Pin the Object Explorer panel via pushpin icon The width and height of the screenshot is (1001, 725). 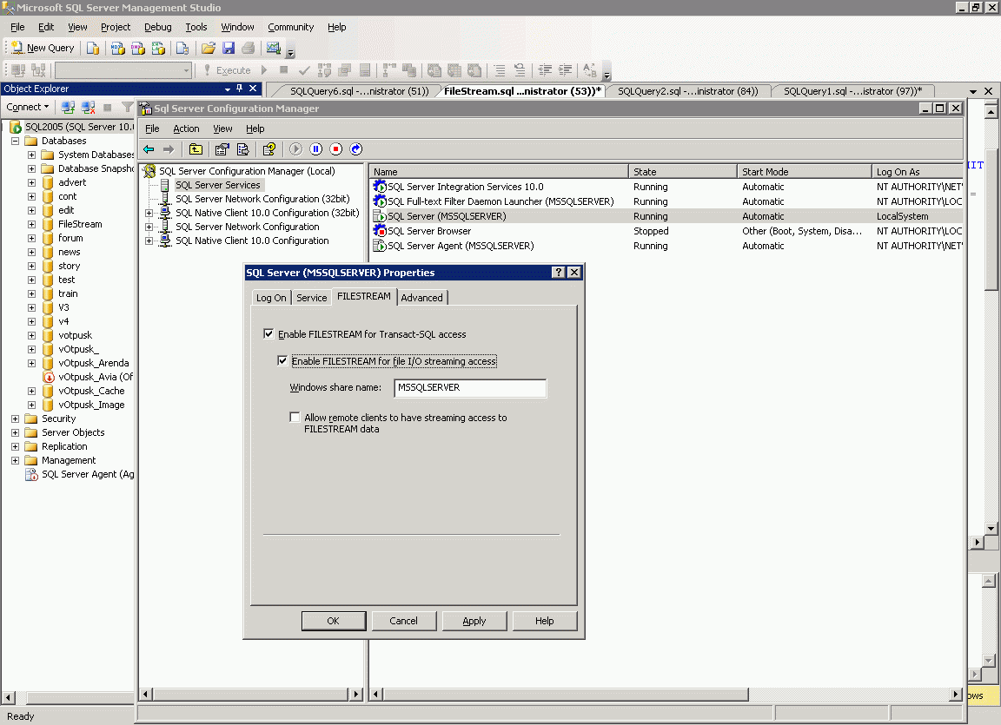coord(240,89)
